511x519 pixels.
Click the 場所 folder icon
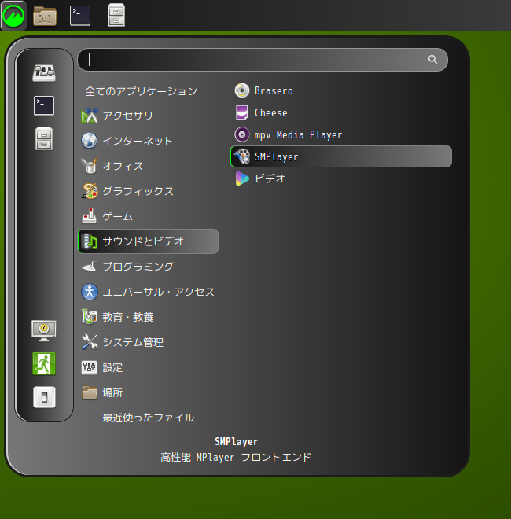[x=90, y=393]
